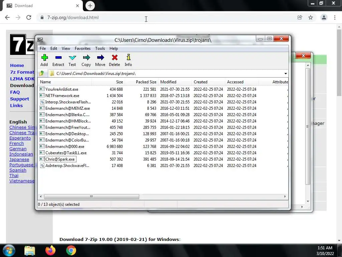Open the Windows Start orb

[9, 250]
